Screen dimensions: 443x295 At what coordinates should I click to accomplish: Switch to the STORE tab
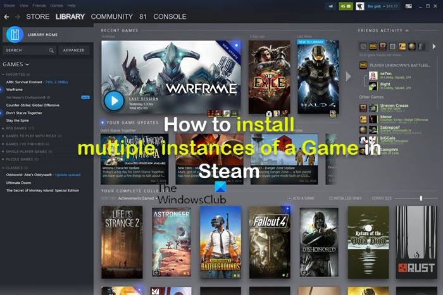tap(38, 16)
